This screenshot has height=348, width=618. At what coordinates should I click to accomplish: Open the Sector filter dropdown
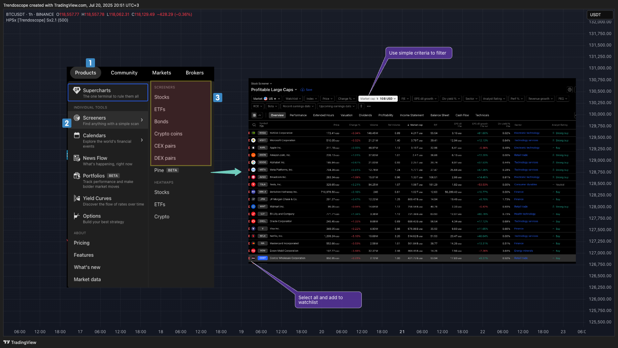471,99
